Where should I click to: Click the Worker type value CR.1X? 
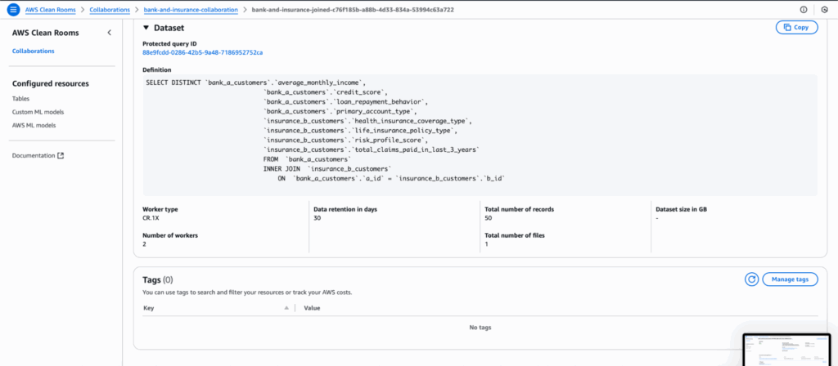pos(151,217)
